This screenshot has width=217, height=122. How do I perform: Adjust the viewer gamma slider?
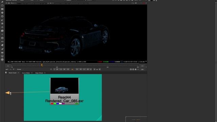tap(71, 3)
